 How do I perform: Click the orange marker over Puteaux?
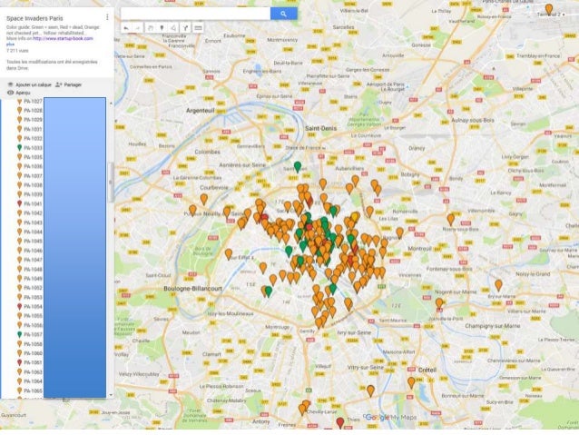[192, 211]
